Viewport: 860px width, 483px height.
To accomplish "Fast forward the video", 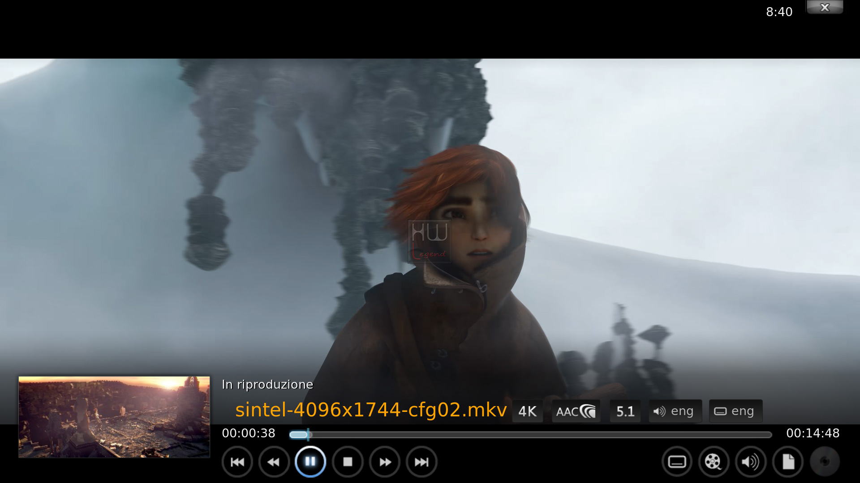I will click(385, 462).
